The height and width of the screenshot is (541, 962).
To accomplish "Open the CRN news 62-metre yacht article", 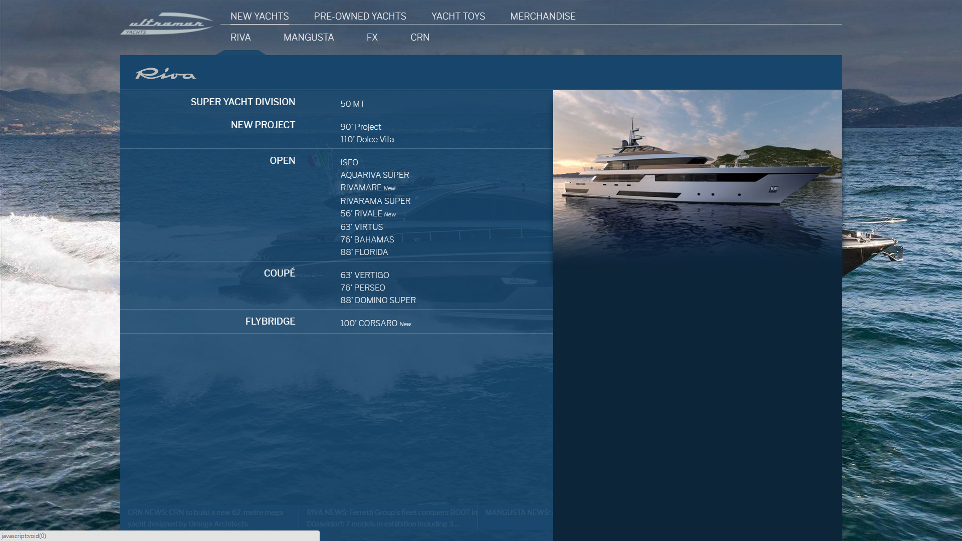I will pyautogui.click(x=205, y=518).
